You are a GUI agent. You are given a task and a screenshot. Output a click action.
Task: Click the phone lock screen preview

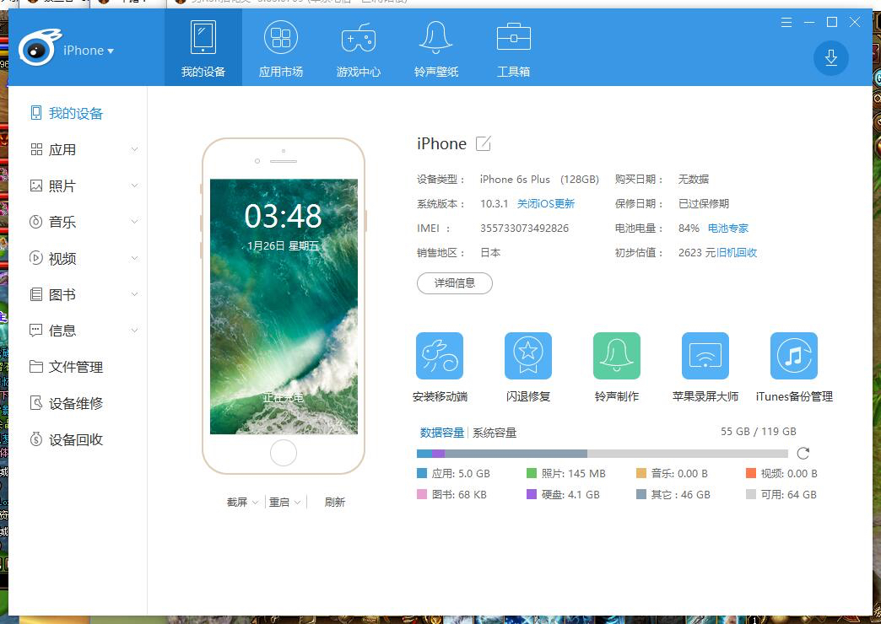pos(284,307)
